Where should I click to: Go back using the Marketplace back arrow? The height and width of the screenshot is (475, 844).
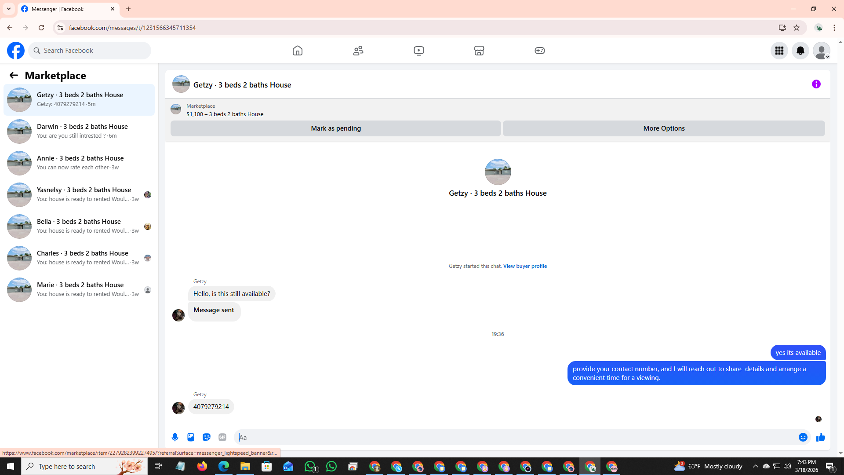[x=14, y=76]
